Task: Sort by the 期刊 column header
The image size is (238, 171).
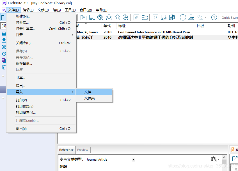Action: 232,26
